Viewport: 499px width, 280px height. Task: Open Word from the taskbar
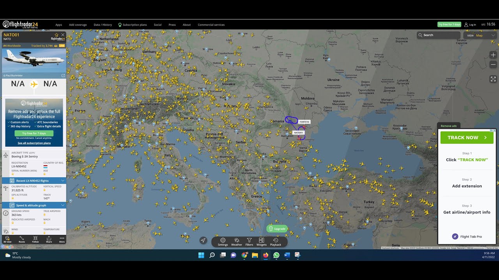pos(287,255)
